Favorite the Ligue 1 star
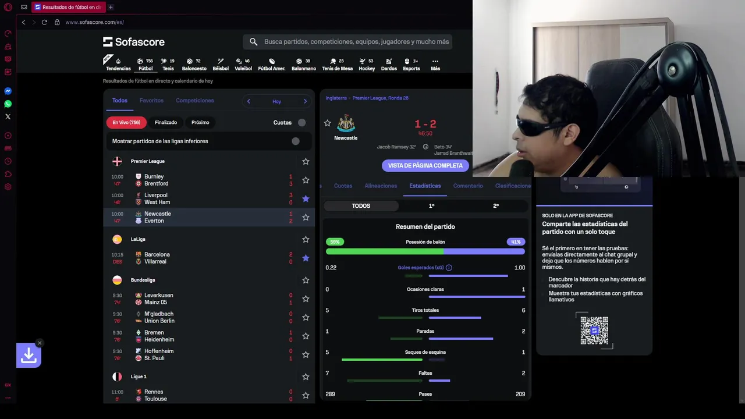The height and width of the screenshot is (419, 745). tap(306, 377)
